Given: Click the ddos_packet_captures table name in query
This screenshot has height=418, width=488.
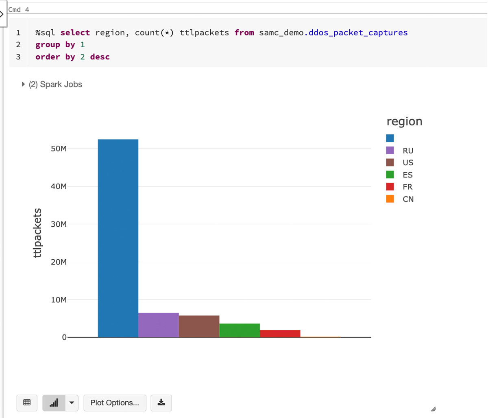Looking at the screenshot, I should [x=358, y=33].
